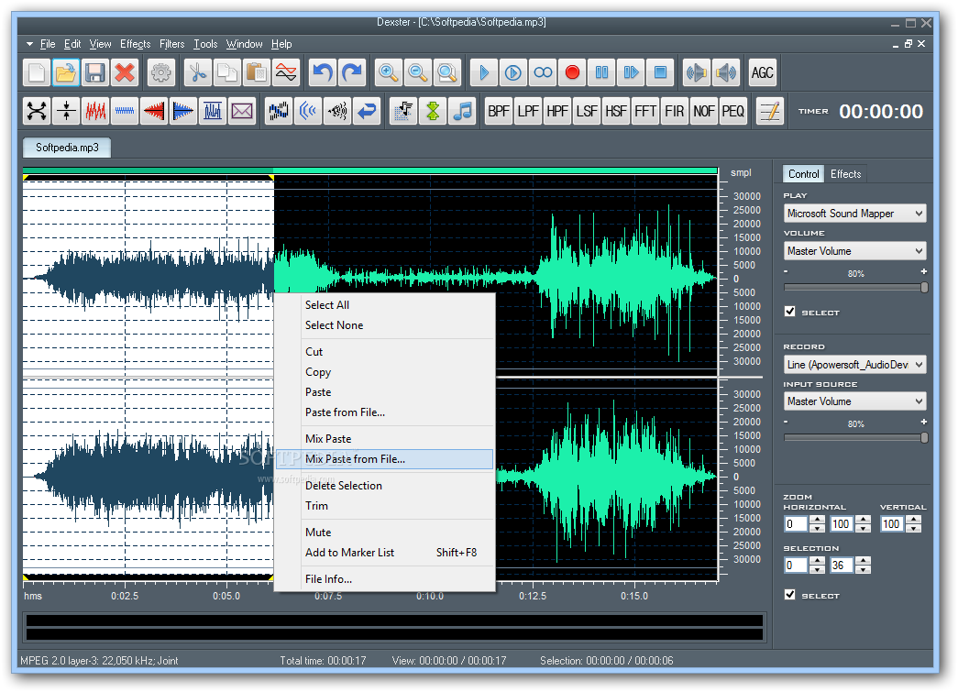
Task: Click the scissors Cut icon
Action: (198, 72)
